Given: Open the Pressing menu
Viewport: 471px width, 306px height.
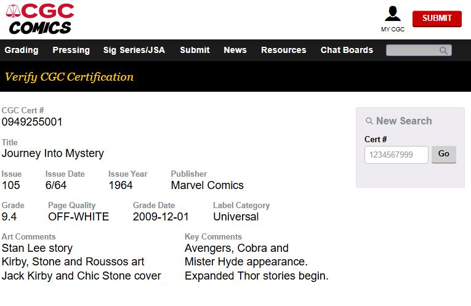Looking at the screenshot, I should click(71, 50).
